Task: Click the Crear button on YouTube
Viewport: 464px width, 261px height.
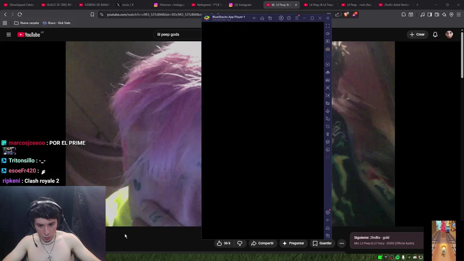Action: tap(417, 34)
